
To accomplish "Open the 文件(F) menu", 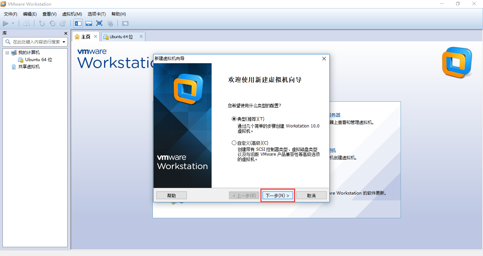I will tap(11, 14).
